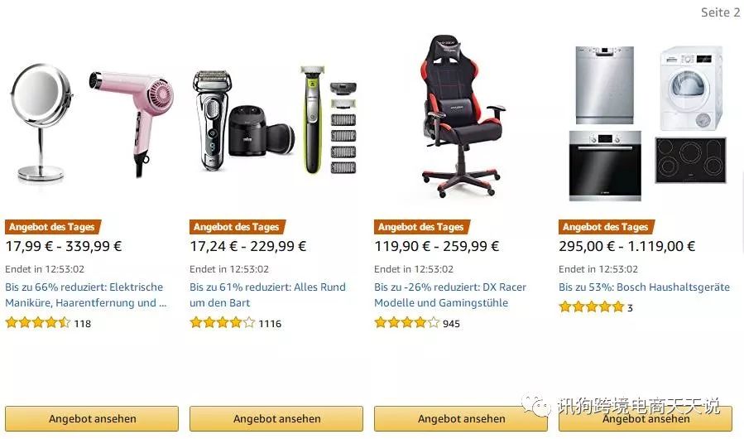The height and width of the screenshot is (439, 744).
Task: Open 'DX Racer Modelle und Gamingstühle' link
Action: [450, 295]
